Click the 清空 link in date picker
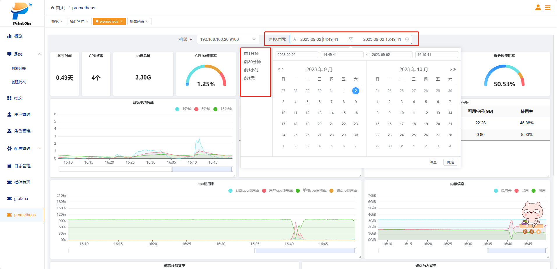This screenshot has height=269, width=557. point(433,162)
